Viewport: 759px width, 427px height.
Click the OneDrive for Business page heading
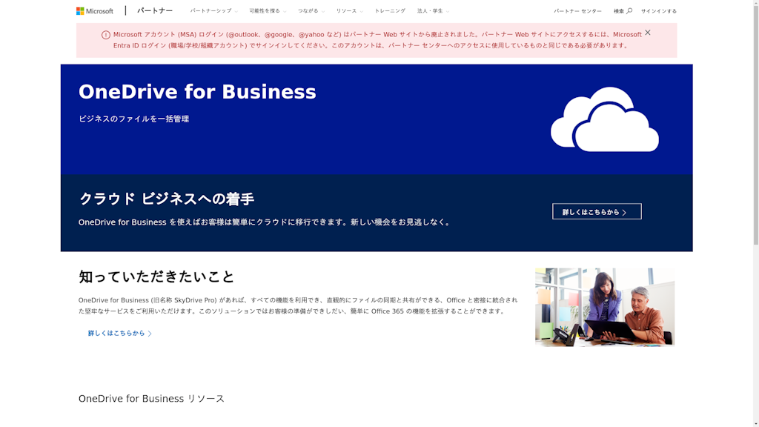click(196, 92)
